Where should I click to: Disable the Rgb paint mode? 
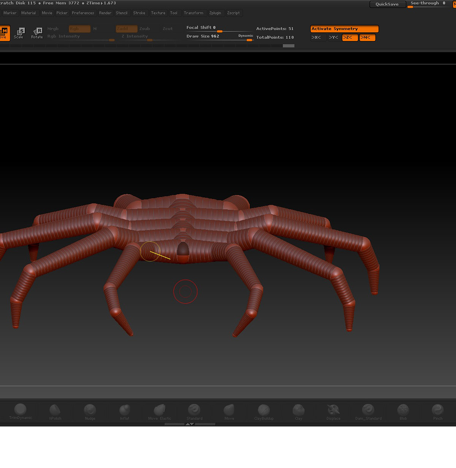pos(79,28)
